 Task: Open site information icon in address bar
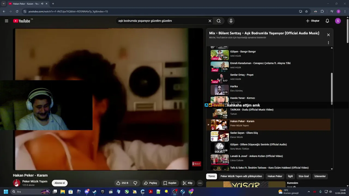(25, 11)
